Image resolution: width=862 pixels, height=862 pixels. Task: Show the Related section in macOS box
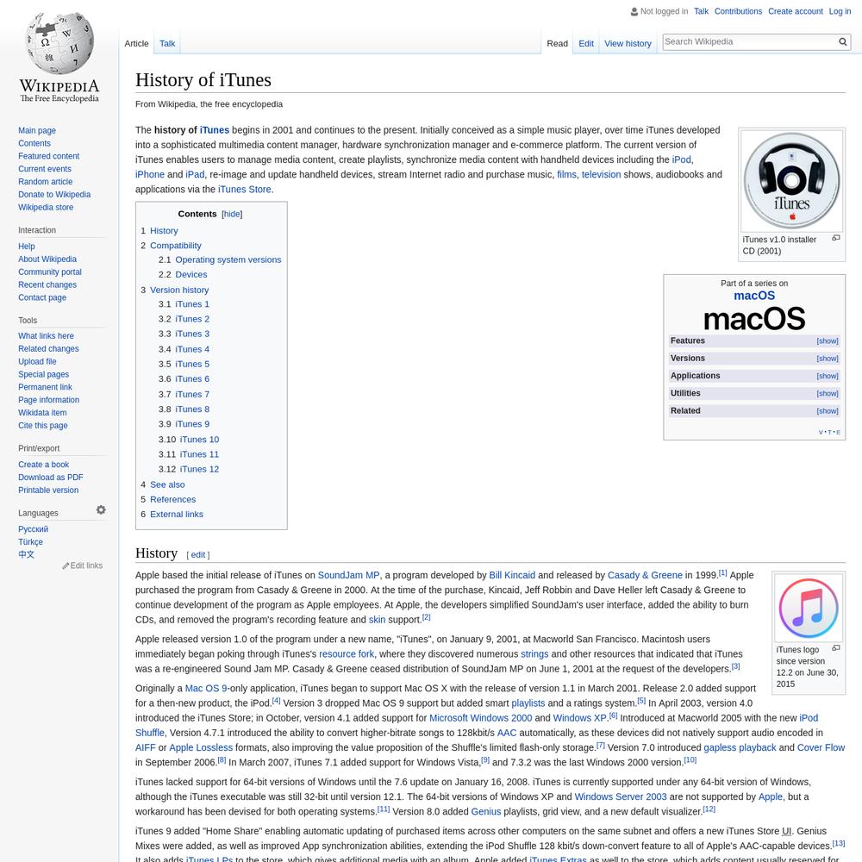[x=828, y=411]
